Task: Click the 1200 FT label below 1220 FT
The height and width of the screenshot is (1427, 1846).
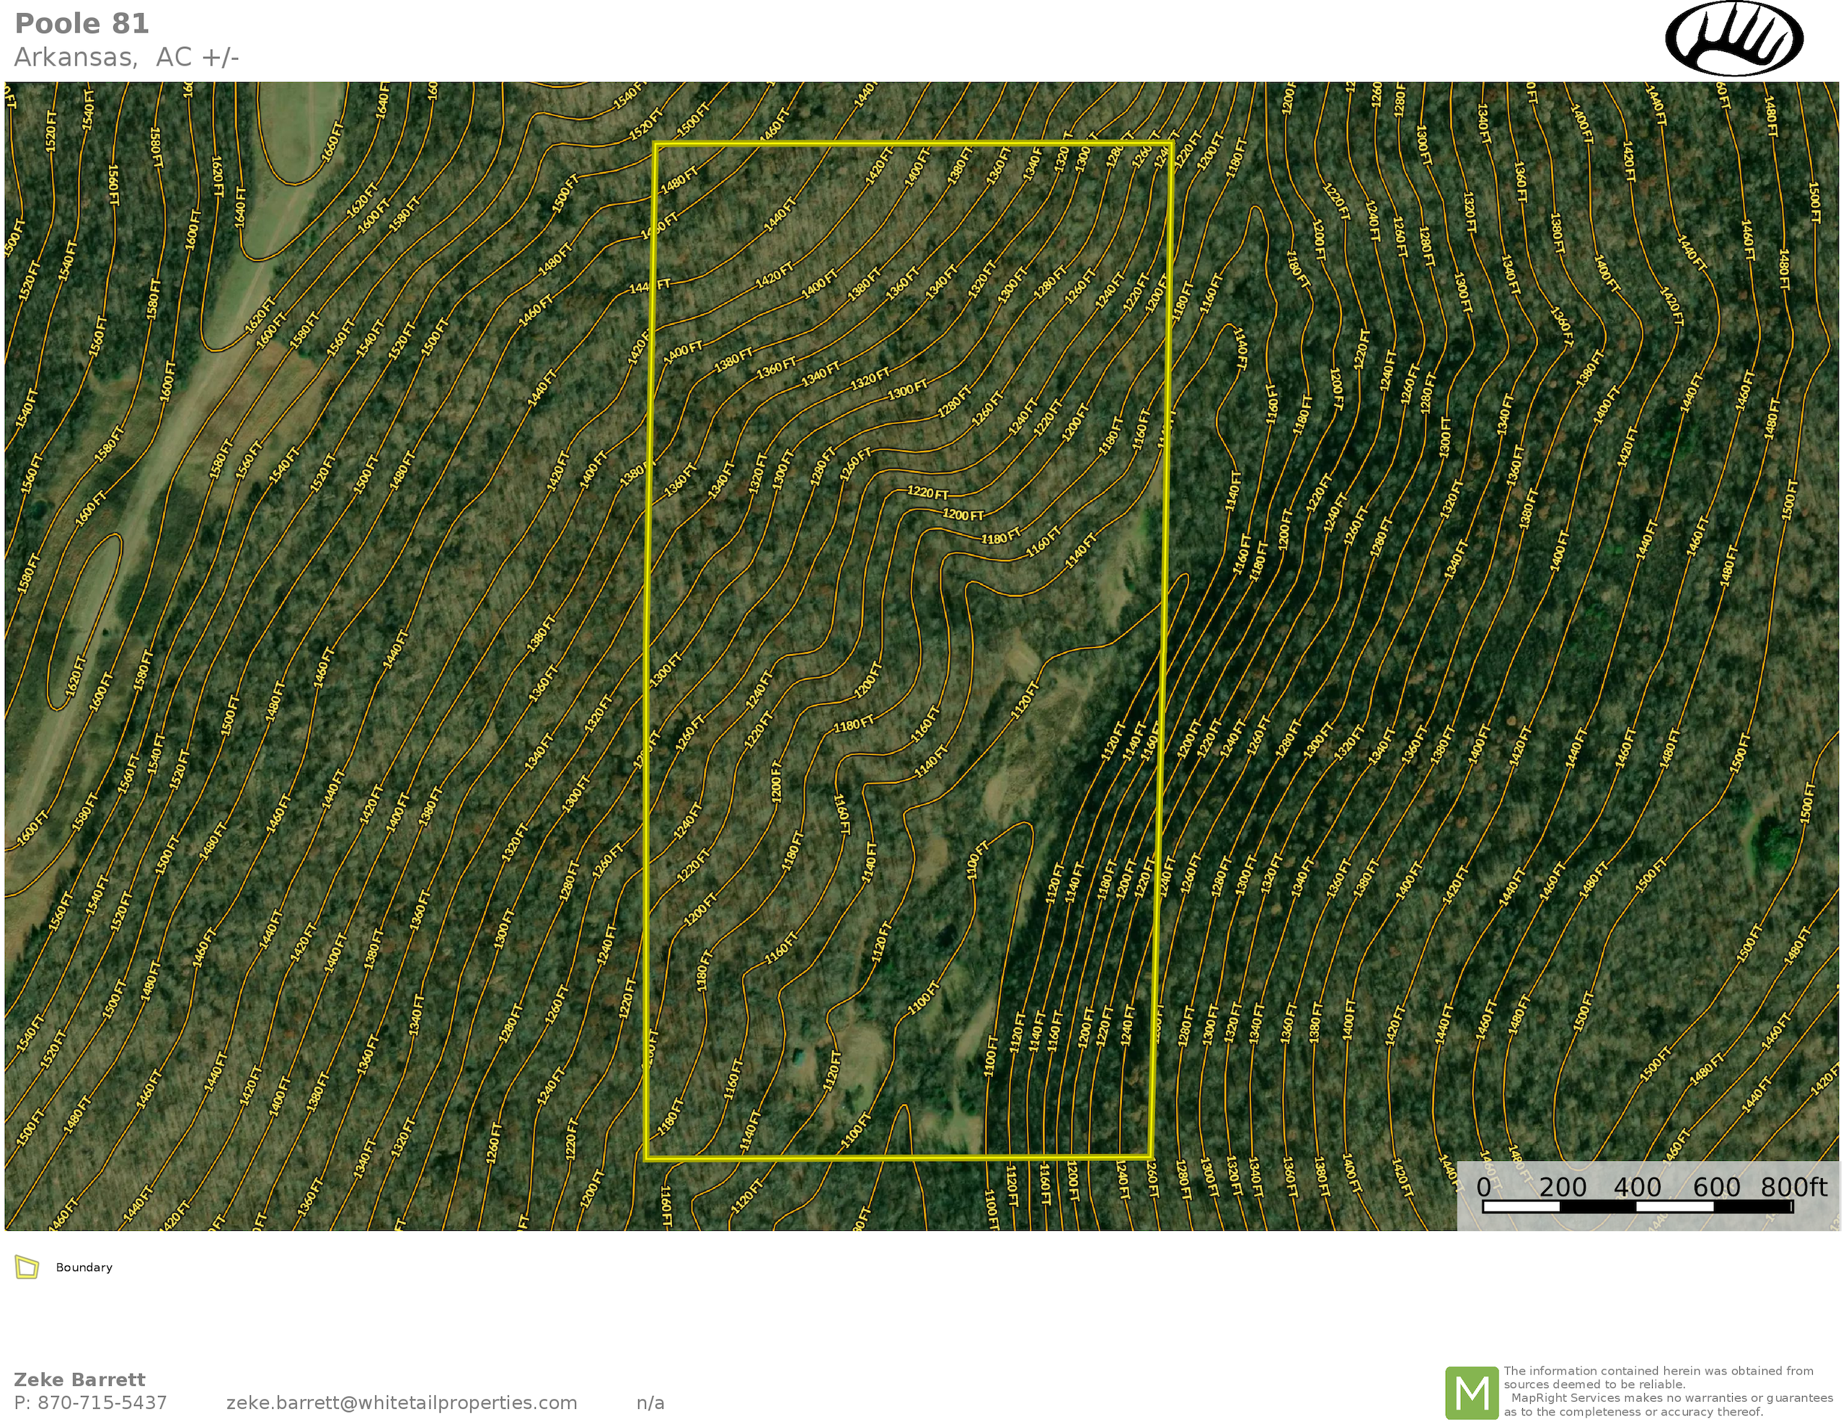Action: (963, 514)
